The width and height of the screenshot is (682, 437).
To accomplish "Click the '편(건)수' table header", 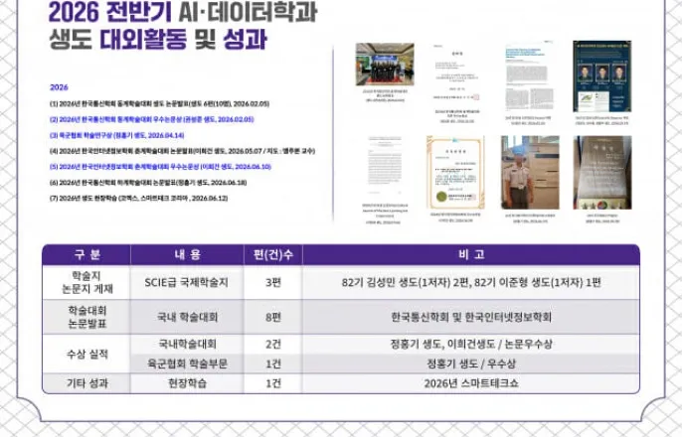I will click(x=273, y=254).
